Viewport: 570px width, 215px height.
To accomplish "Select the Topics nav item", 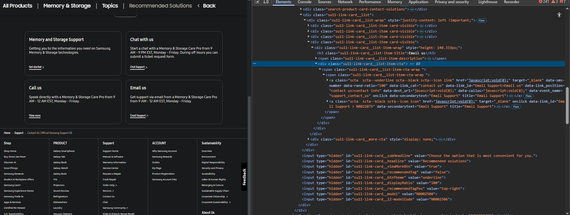I will (x=110, y=6).
